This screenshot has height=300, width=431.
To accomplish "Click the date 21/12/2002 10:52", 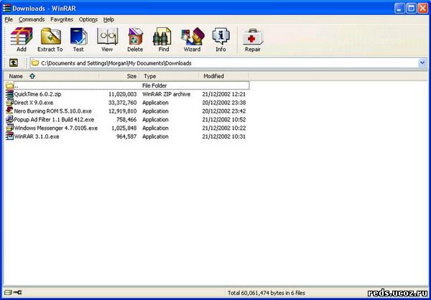I will point(224,120).
